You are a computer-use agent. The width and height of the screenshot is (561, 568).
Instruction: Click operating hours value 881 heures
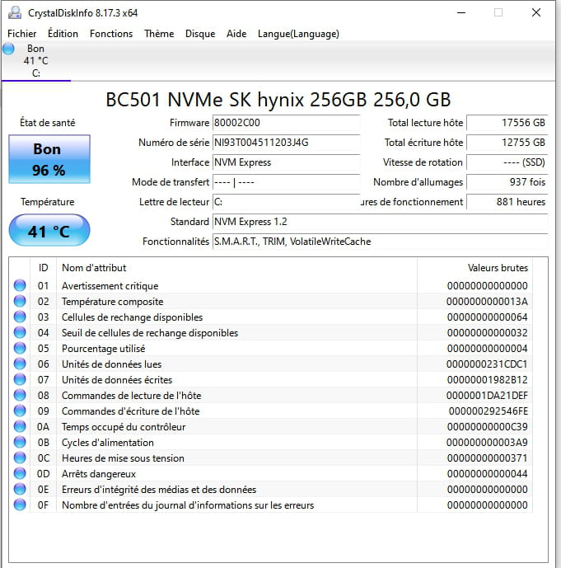click(507, 202)
